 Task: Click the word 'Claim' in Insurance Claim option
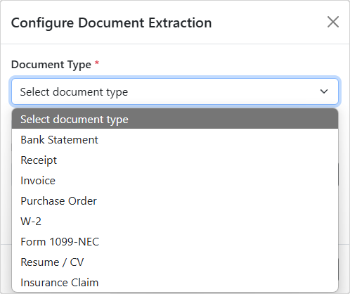point(85,283)
